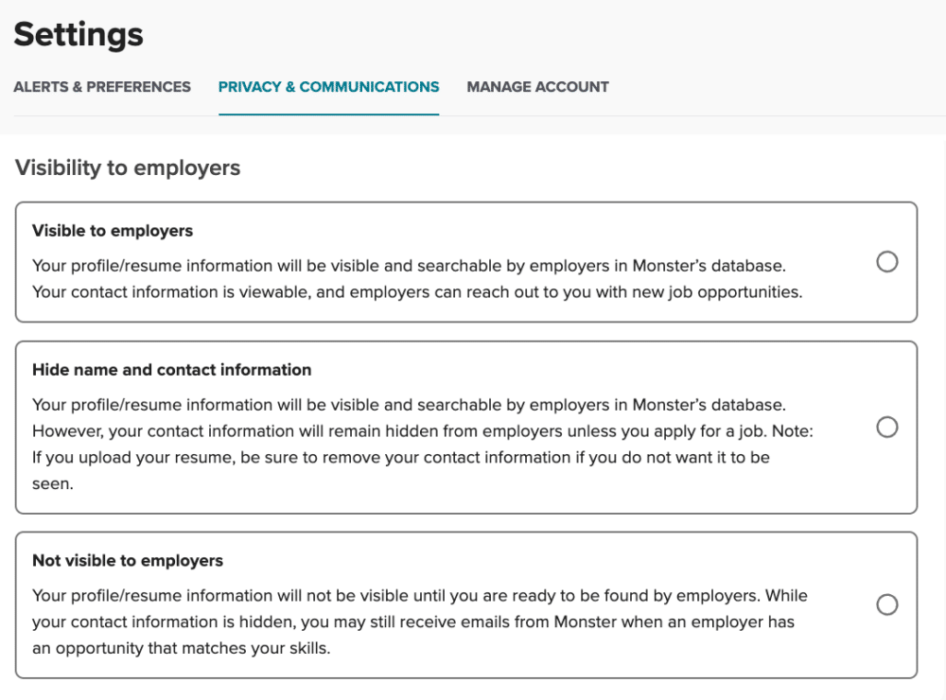Click the Not visible to employers bold label
The height and width of the screenshot is (700, 946).
128,560
